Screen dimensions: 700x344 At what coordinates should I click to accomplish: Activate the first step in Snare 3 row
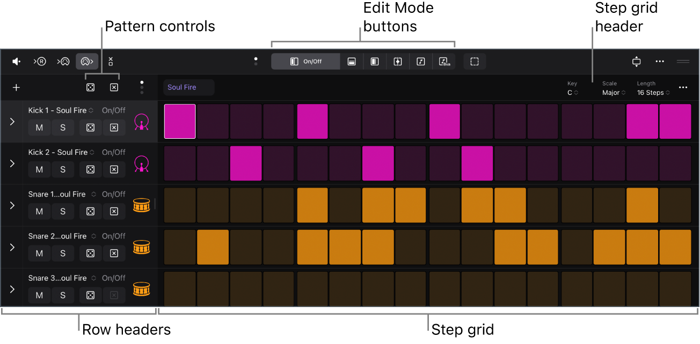[179, 288]
